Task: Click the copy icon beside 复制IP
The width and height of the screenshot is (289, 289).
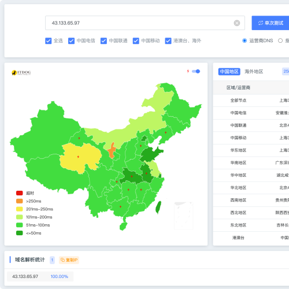Action: tap(62, 260)
